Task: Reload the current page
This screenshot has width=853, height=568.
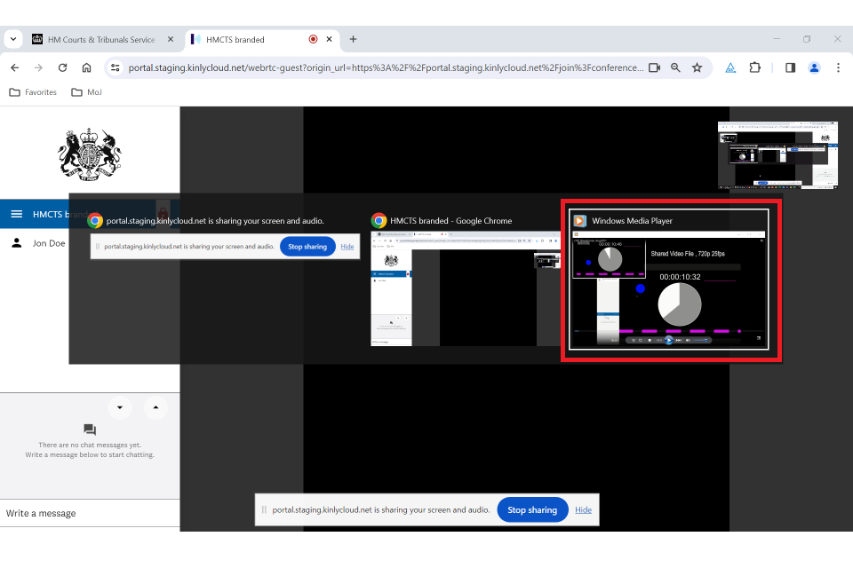Action: (62, 67)
